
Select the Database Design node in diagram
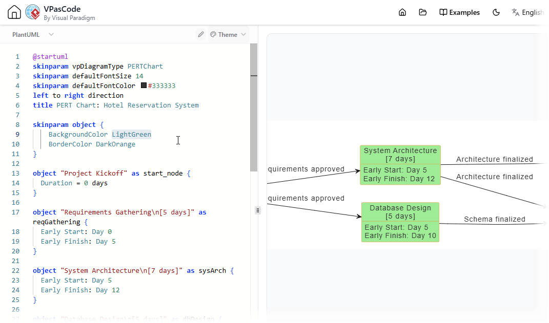tap(400, 222)
